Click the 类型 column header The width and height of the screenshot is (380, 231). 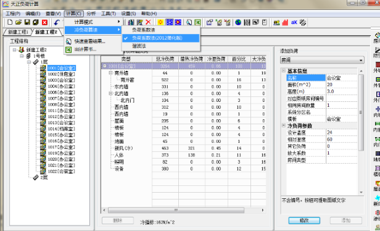pyautogui.click(x=126, y=59)
